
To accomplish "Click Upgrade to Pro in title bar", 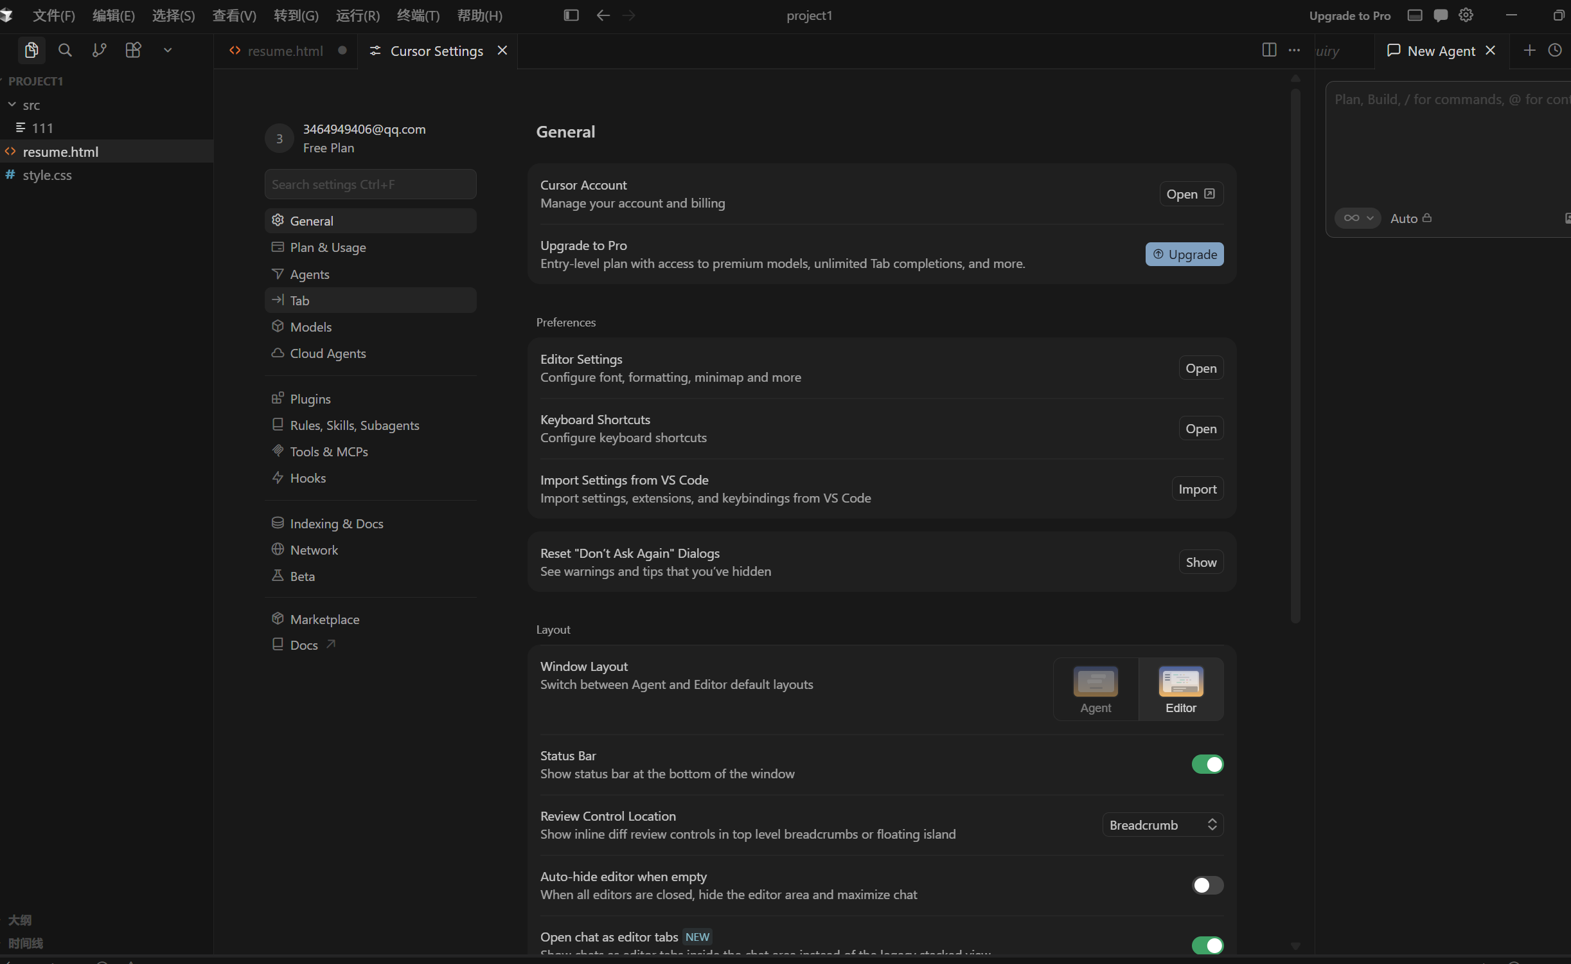I will (x=1350, y=15).
